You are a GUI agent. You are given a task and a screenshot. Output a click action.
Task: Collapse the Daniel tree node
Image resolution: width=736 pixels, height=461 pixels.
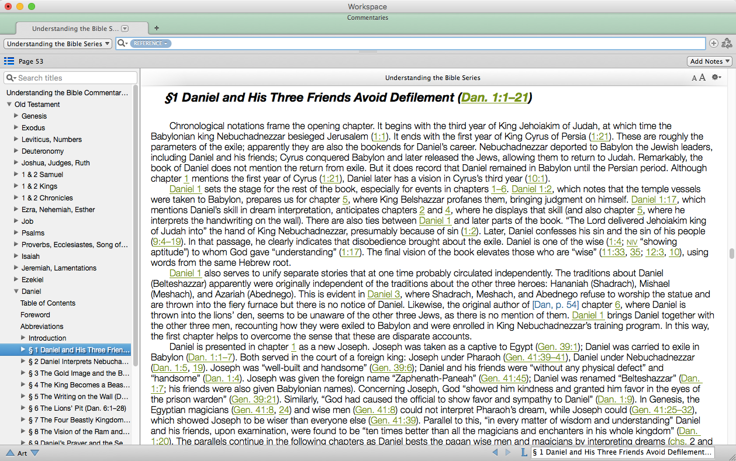point(16,292)
